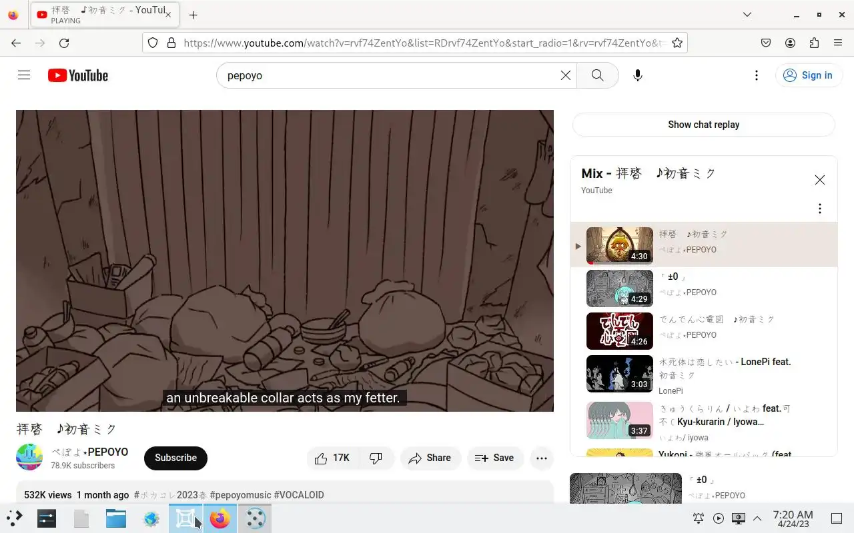Select the YouTube tab marked PLAYING
The height and width of the screenshot is (533, 854).
tap(104, 15)
